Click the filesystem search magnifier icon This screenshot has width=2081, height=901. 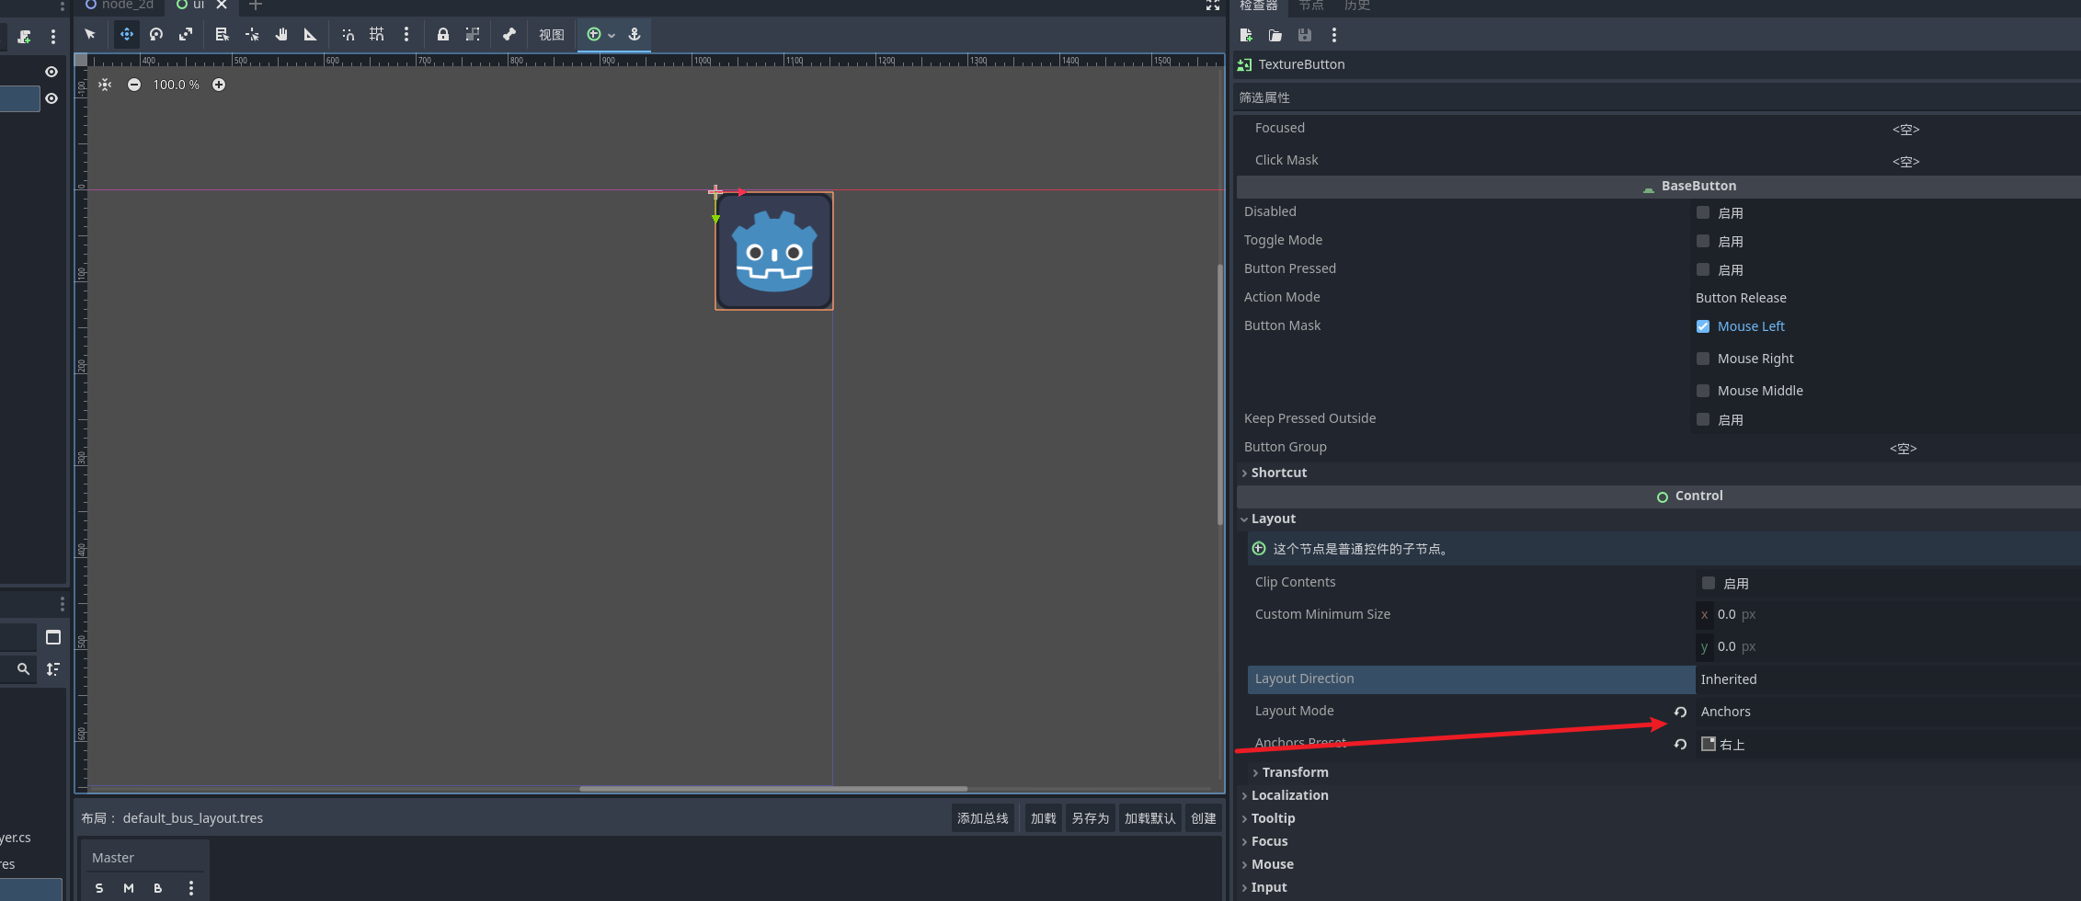pos(23,669)
